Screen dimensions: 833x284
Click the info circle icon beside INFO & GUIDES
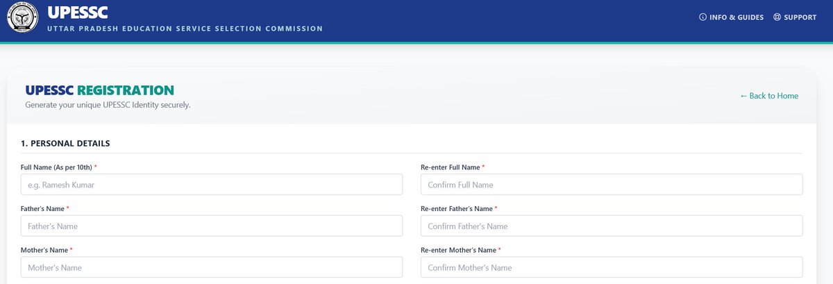[x=702, y=17]
